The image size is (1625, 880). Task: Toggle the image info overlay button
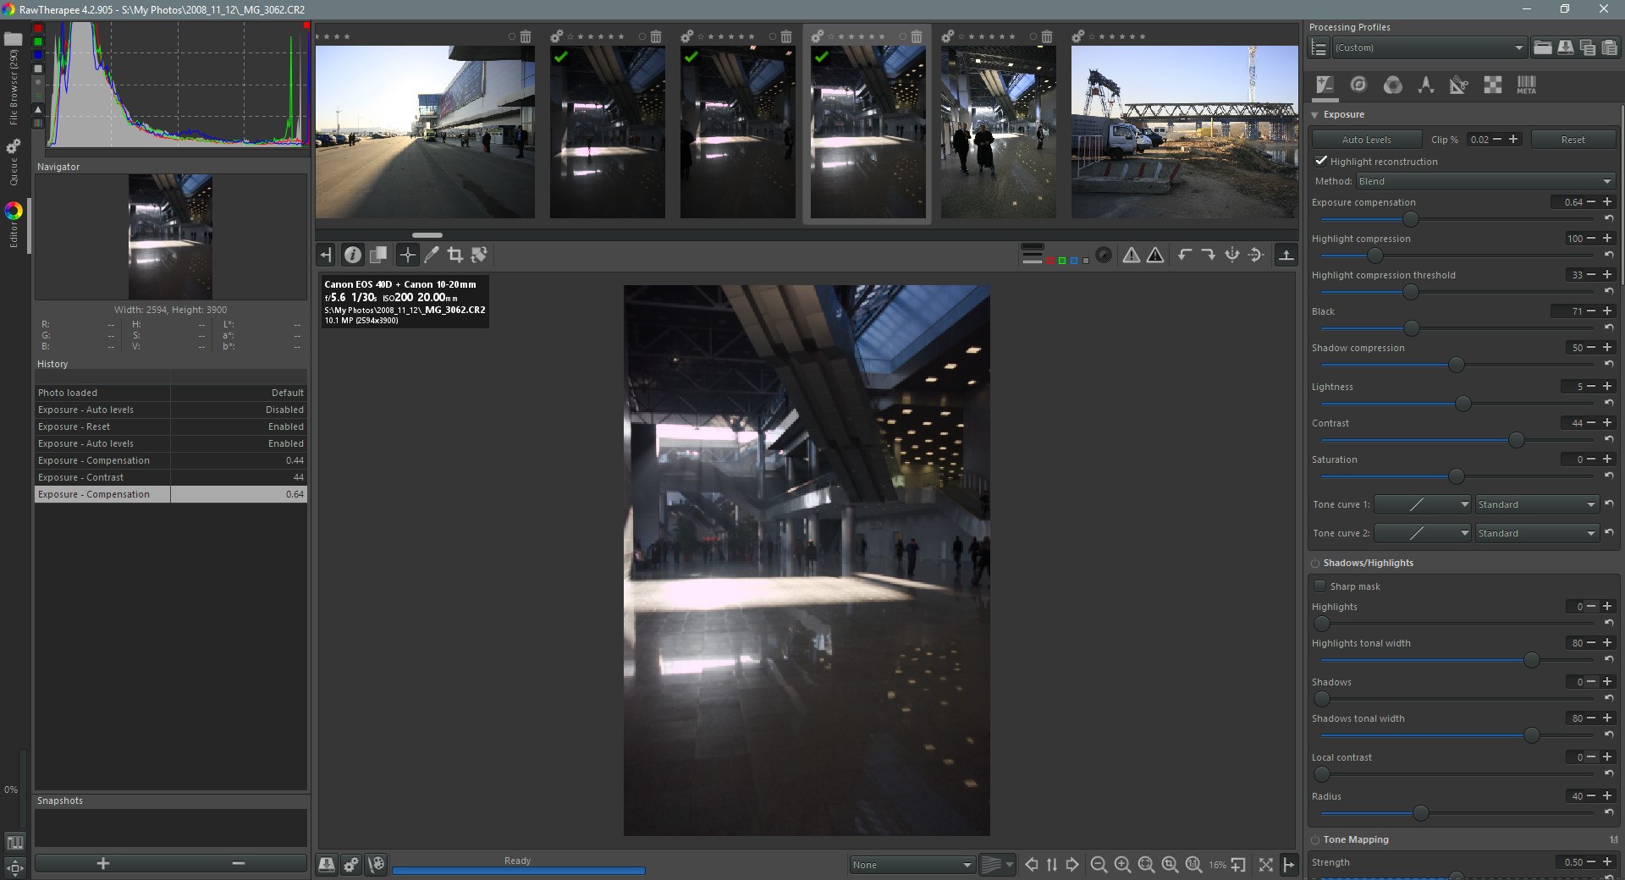tap(353, 255)
